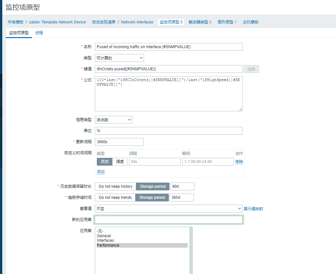This screenshot has height=274, width=336.
Task: Open the 触发器类型 breadcrumb link
Action: coord(199,22)
